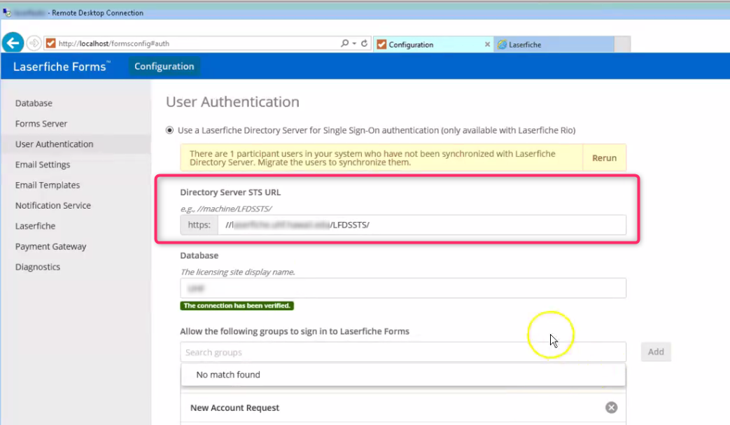Open Database settings in the sidebar
Screen dimensions: 730x425
(34, 103)
